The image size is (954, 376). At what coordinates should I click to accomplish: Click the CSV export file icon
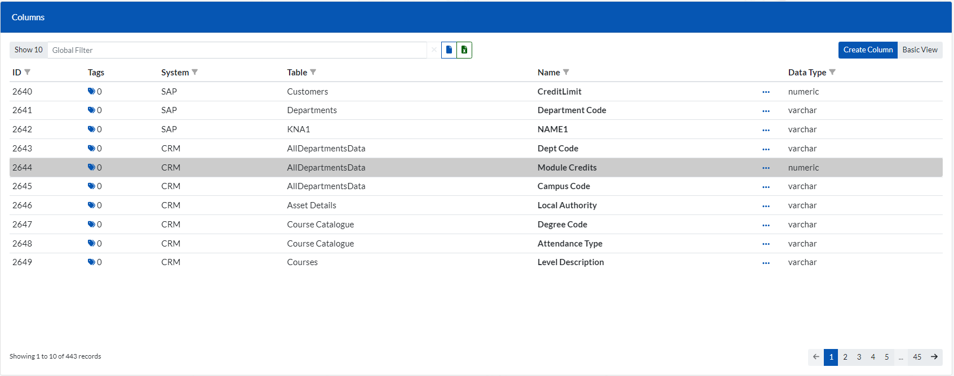pos(449,50)
